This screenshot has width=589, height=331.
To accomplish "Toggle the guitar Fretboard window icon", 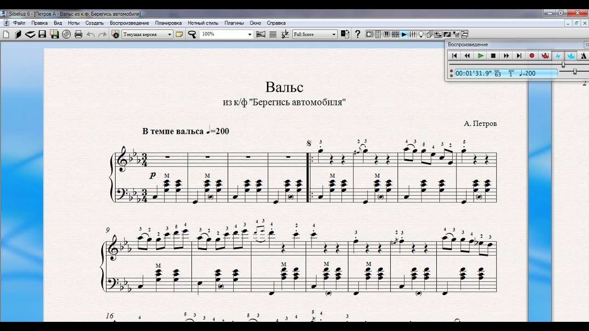I will coord(395,34).
